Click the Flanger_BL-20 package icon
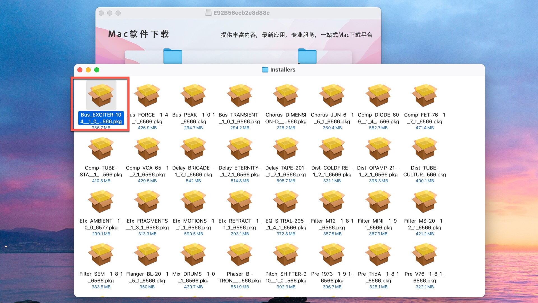 click(147, 254)
